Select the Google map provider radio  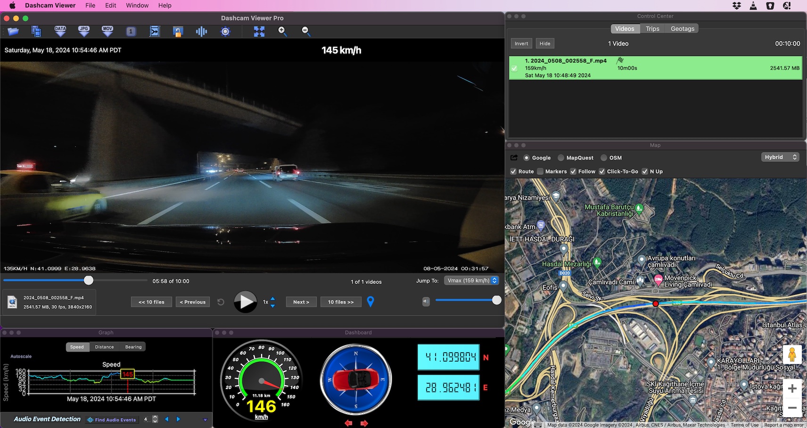click(x=527, y=158)
